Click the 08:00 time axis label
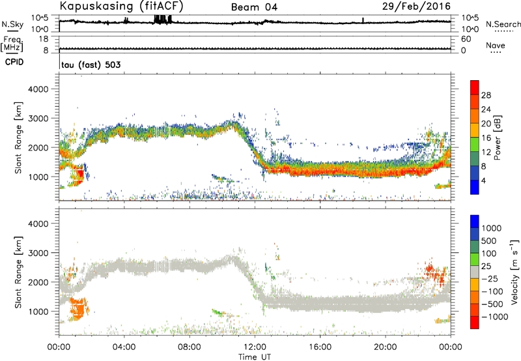The image size is (521, 361). pyautogui.click(x=190, y=347)
